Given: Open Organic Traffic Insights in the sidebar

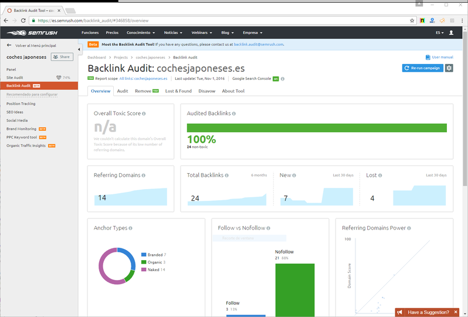Looking at the screenshot, I should (x=26, y=146).
